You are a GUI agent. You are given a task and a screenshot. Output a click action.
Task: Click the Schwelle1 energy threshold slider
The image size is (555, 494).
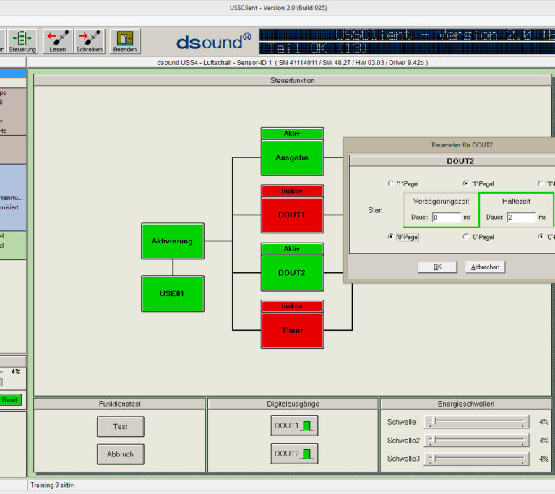click(476, 422)
